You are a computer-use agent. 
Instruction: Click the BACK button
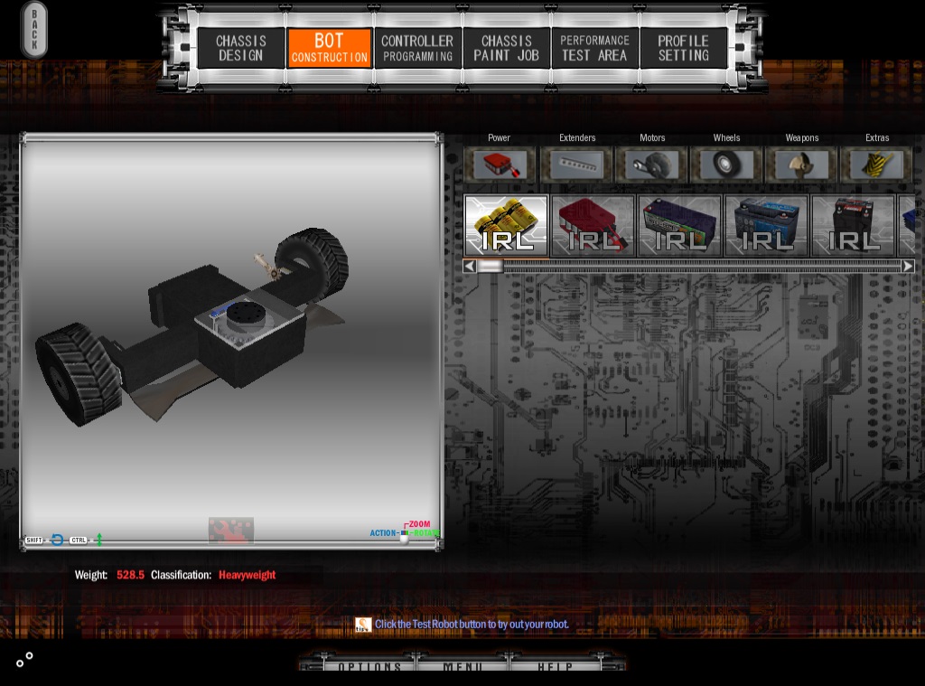click(33, 30)
